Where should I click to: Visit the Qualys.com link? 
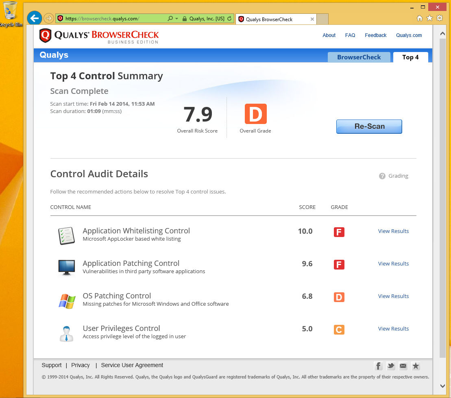pos(409,35)
